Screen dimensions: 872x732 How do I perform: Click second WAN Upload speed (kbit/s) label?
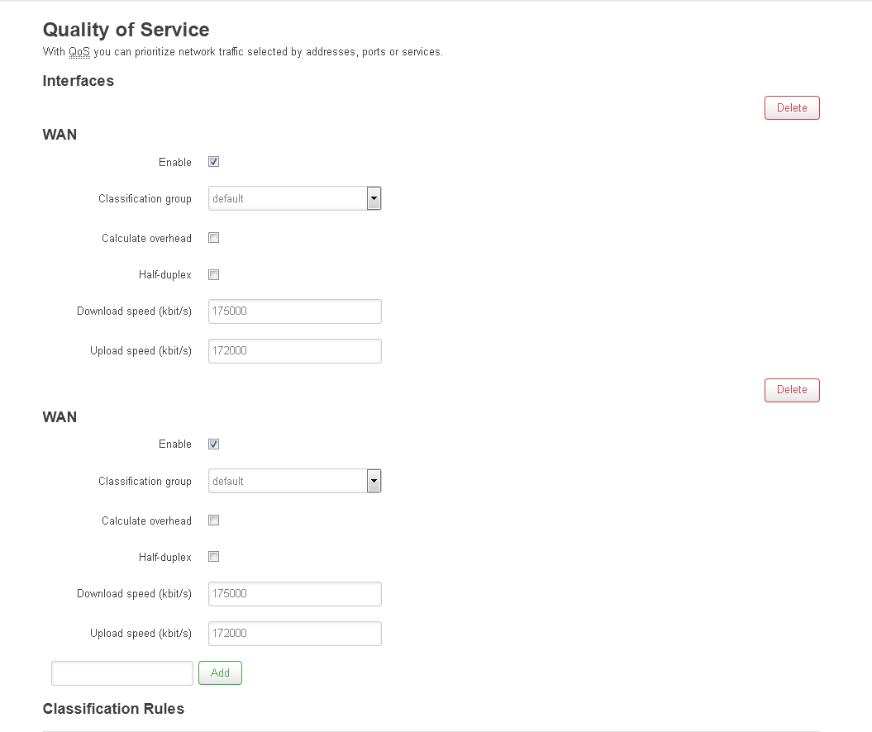[141, 633]
